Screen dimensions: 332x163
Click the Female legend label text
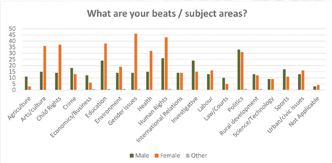(170, 155)
